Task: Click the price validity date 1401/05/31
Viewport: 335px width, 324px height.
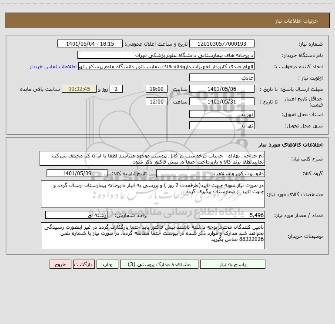Action: 222,102
